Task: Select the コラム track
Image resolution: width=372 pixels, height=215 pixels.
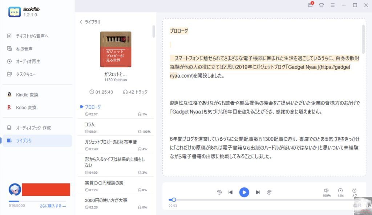Action: [x=116, y=127]
